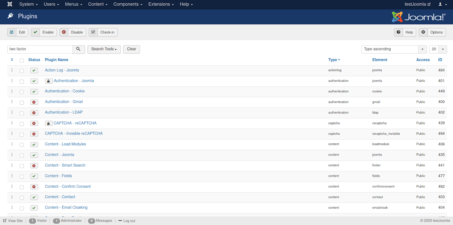Open the Extensions menu
Image resolution: width=453 pixels, height=225 pixels.
click(161, 4)
